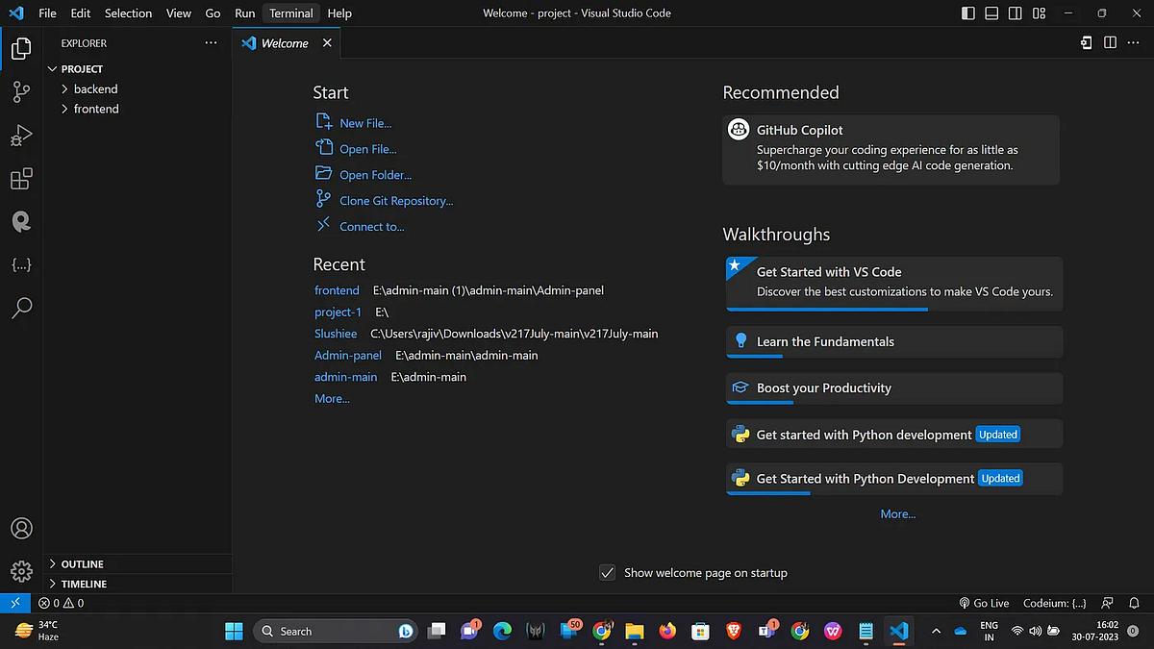Expand the OUTLINE section
1154x649 pixels.
point(139,564)
